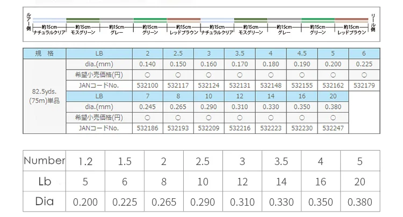Select JAN code 532162
403x217 pixels.
(x=333, y=85)
